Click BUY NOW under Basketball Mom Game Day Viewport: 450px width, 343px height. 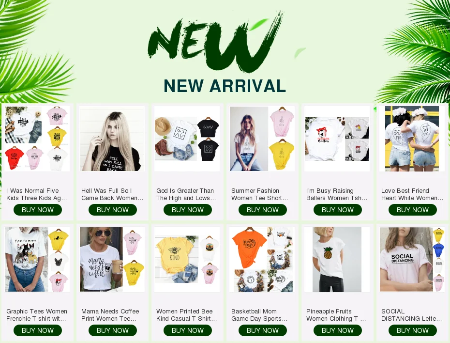[x=263, y=330]
